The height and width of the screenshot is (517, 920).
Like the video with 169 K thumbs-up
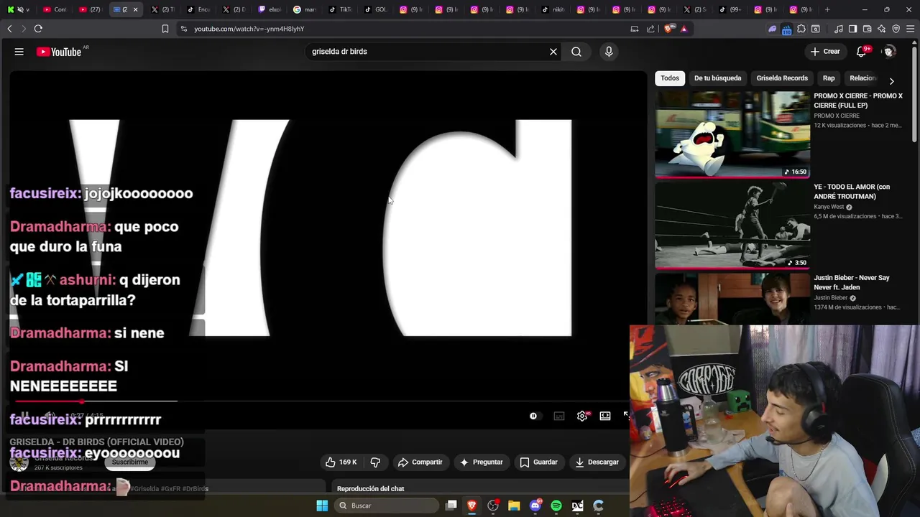(341, 462)
